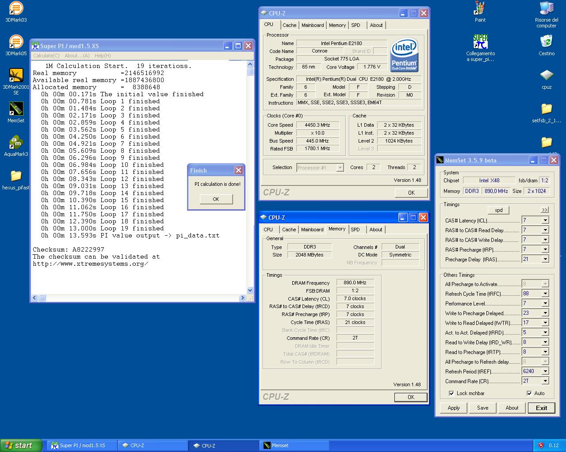Switch to Super PI taskbar button
566x452 pixels.
pos(82,445)
